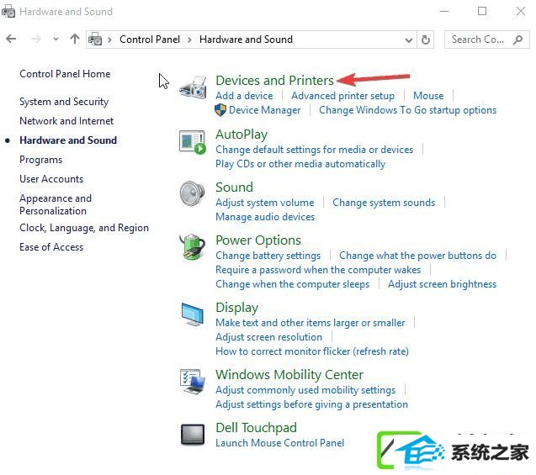Click the Power Options battery icon

tap(192, 247)
